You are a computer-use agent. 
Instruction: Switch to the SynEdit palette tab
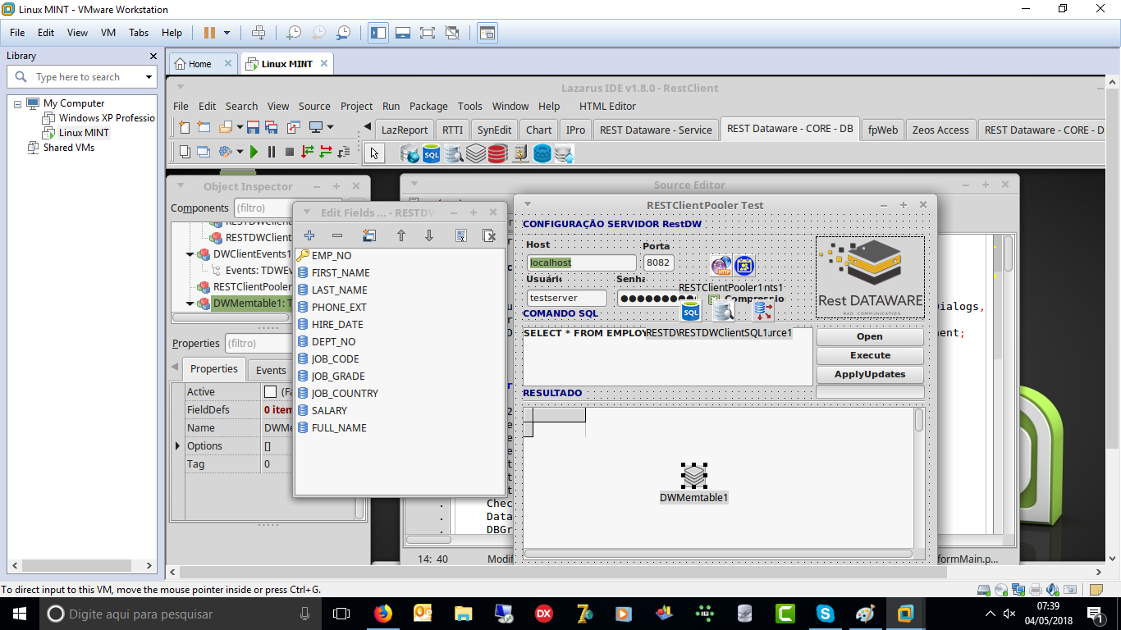click(494, 130)
